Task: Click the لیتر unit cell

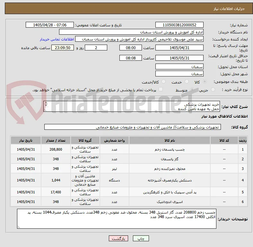Action: (x=114, y=169)
